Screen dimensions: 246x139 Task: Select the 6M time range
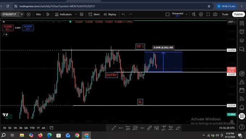point(26,128)
